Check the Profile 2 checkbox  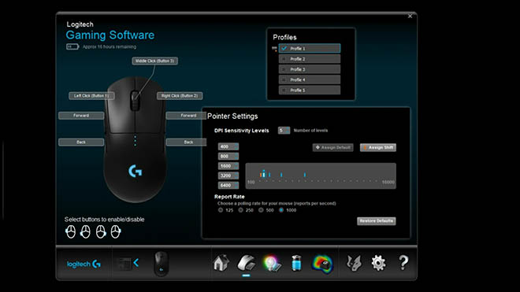pos(284,59)
